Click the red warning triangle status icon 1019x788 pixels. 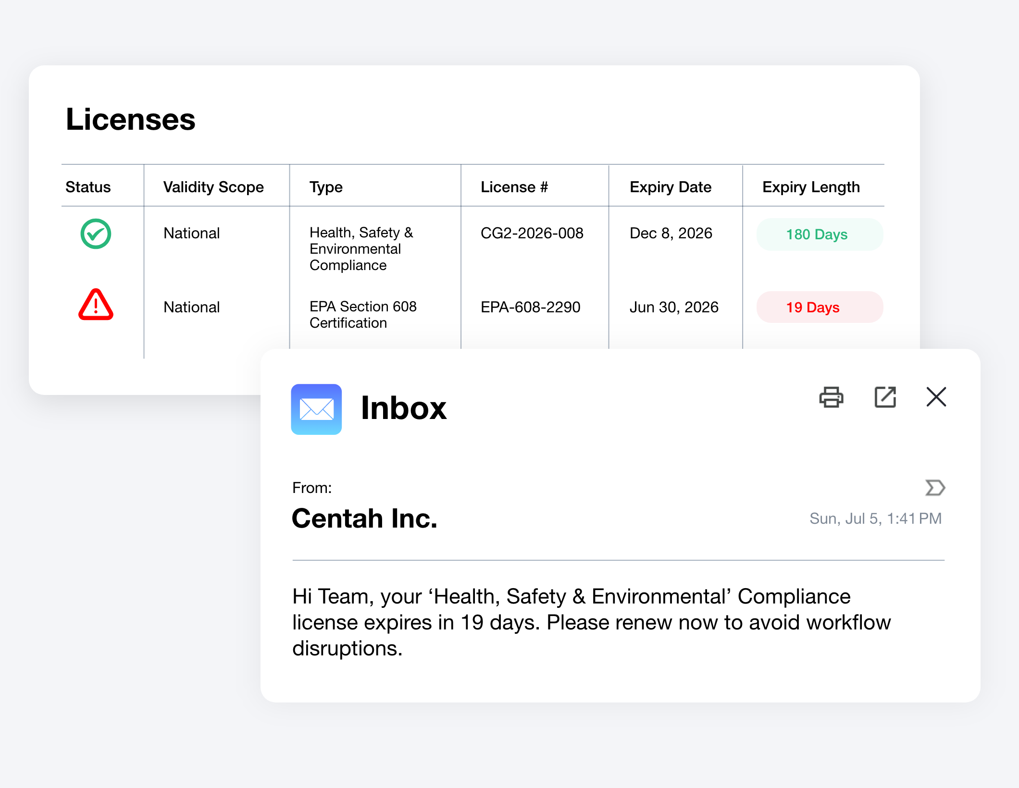point(96,305)
